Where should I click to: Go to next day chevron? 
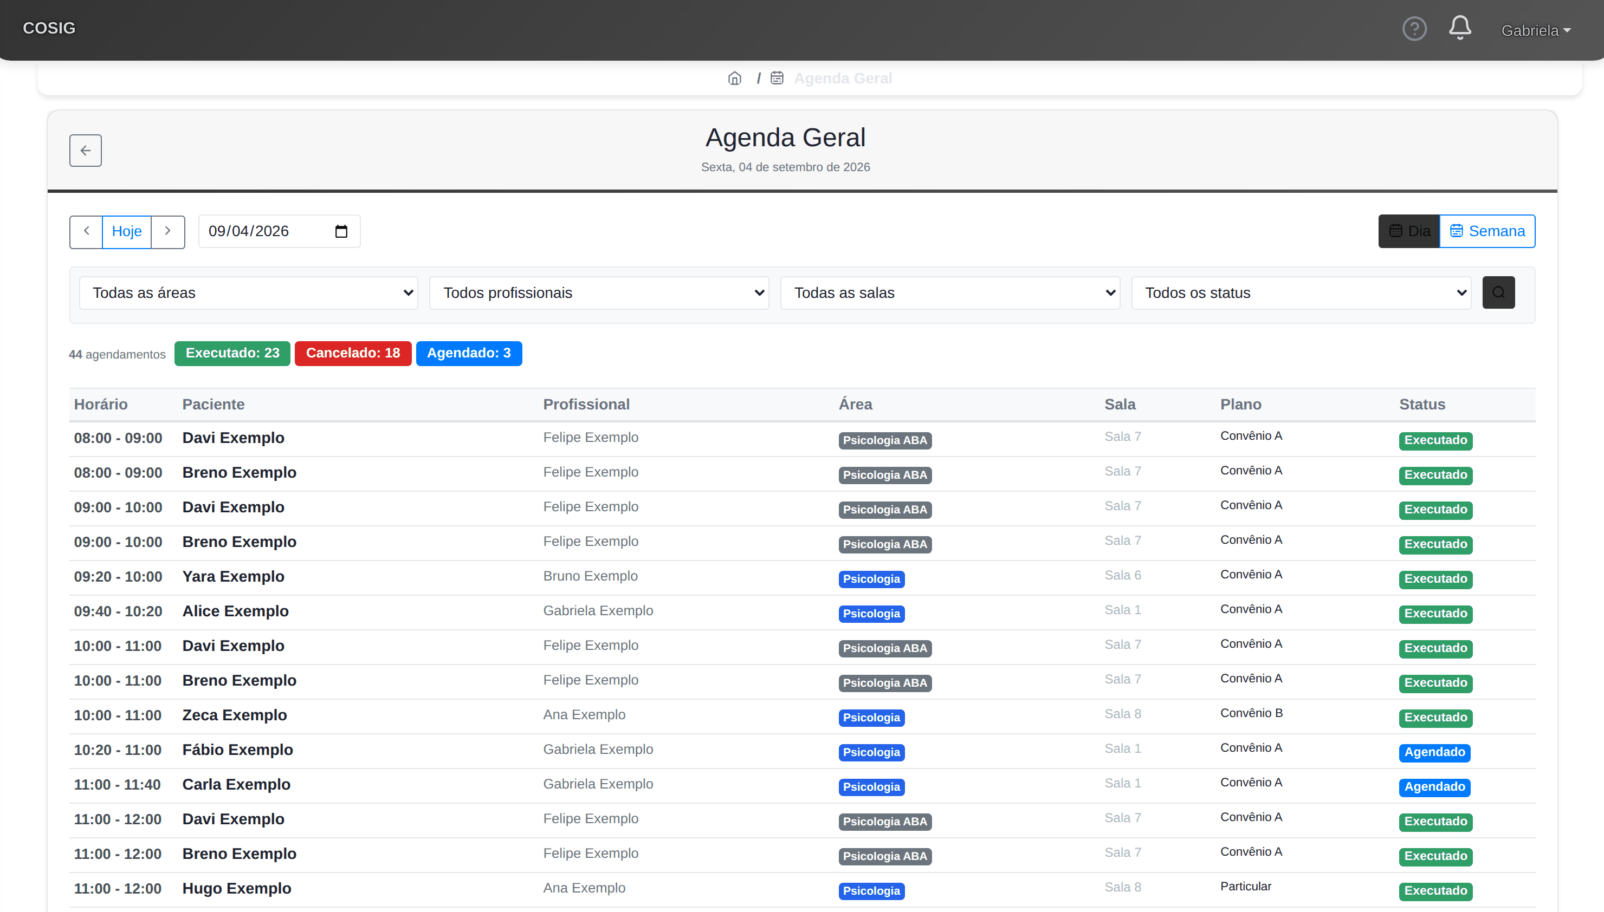pyautogui.click(x=168, y=231)
